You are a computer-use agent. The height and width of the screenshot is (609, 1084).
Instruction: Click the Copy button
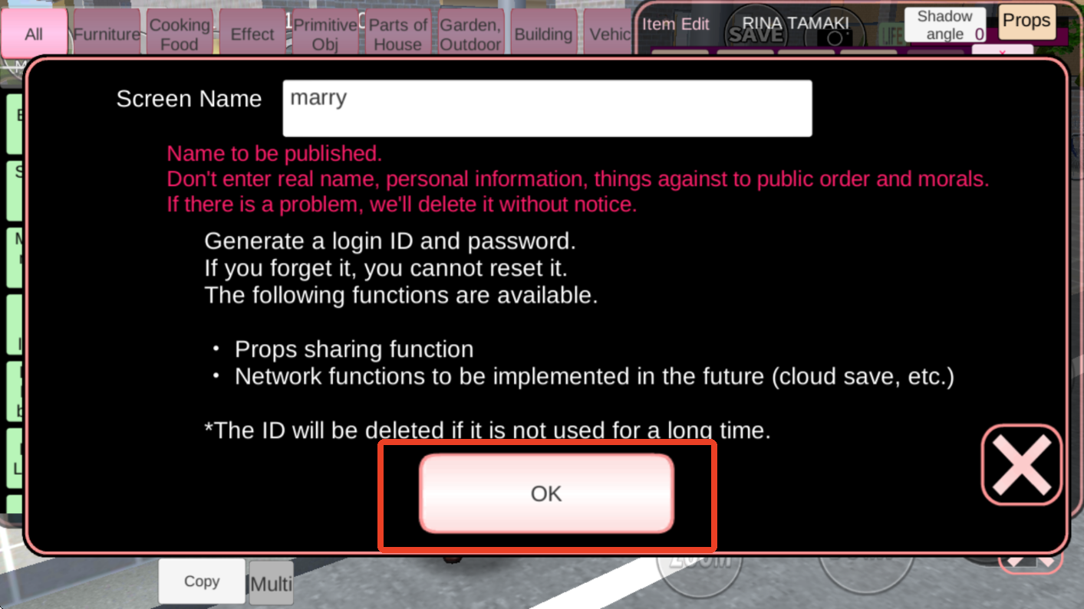click(x=202, y=581)
